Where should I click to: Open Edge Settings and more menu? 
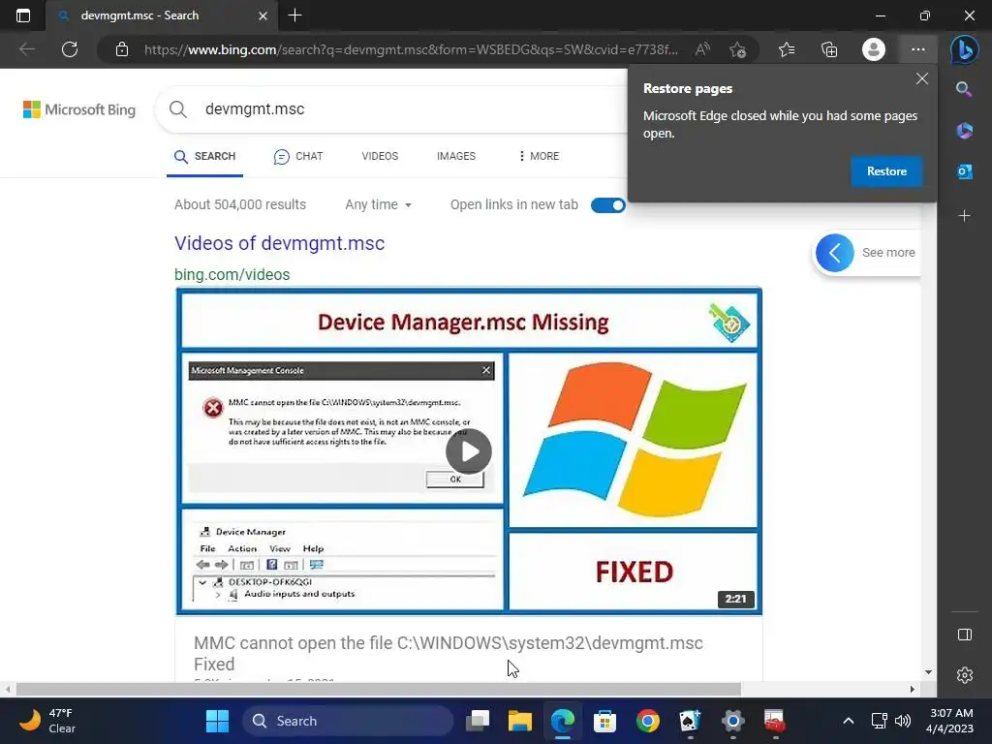[x=918, y=49]
